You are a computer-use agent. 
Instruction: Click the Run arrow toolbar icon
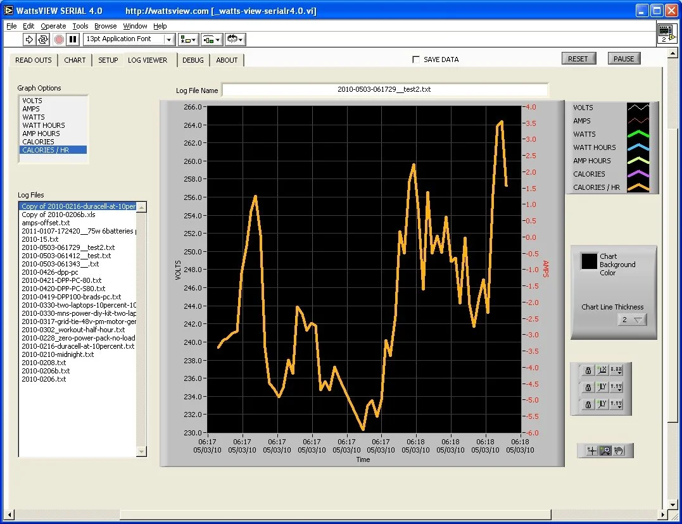coord(28,40)
